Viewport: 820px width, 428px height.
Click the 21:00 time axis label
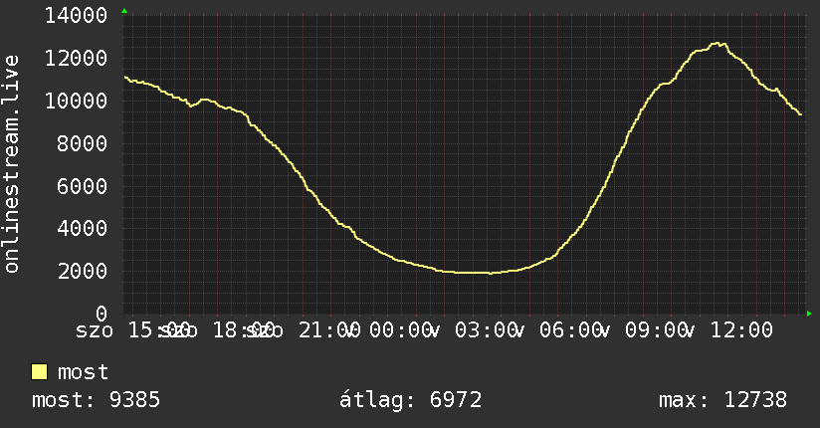click(x=329, y=330)
